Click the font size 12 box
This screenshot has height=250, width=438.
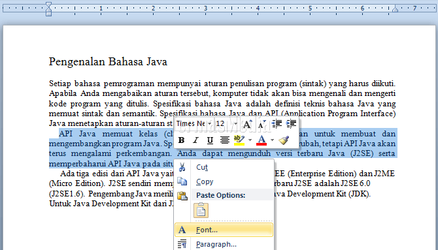[223, 123]
